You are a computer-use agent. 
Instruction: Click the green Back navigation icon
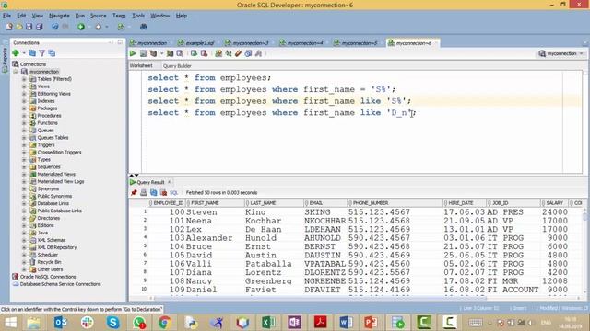coord(81,27)
